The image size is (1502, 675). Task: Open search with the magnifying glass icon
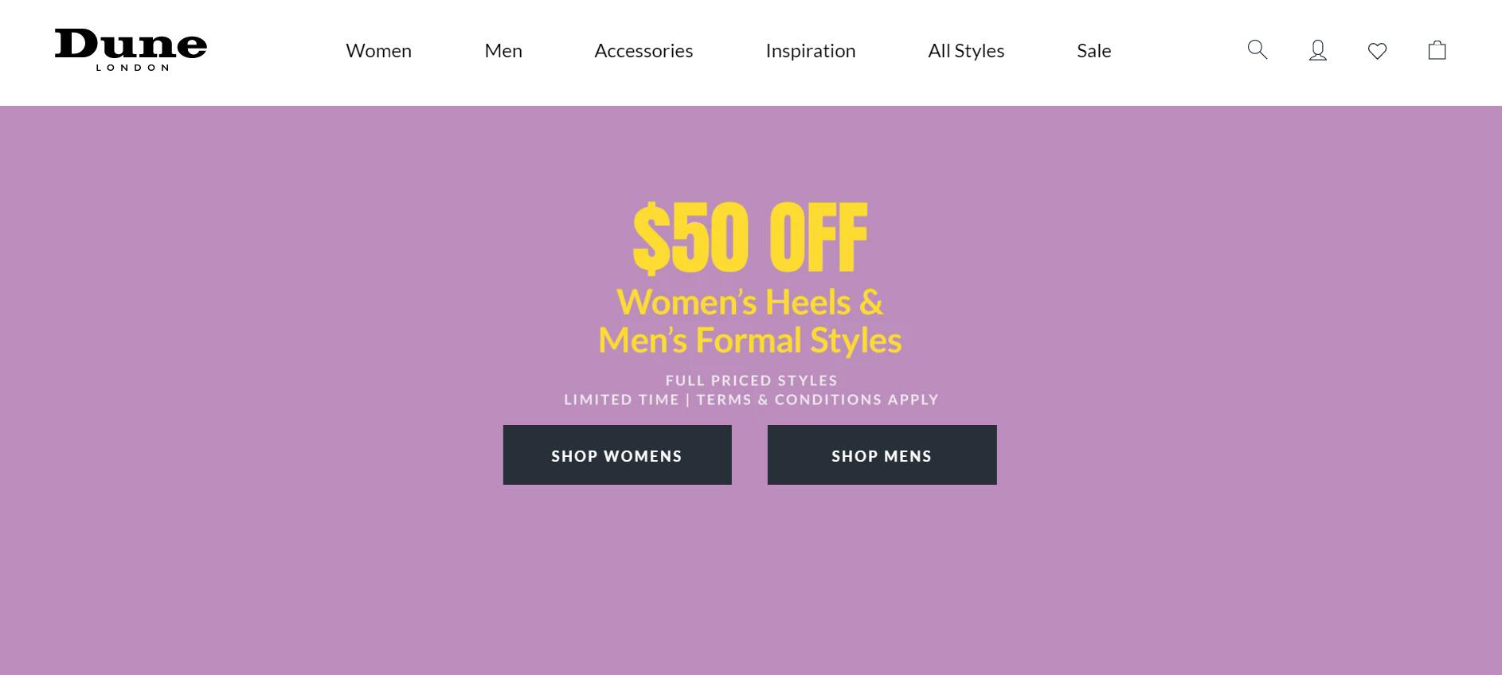point(1257,50)
